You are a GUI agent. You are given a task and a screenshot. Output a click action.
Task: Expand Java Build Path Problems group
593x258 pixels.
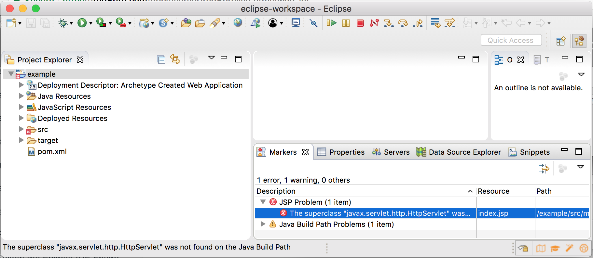click(263, 224)
